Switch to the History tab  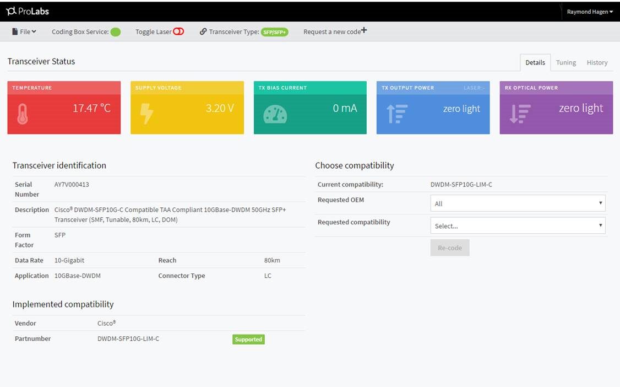(x=597, y=63)
